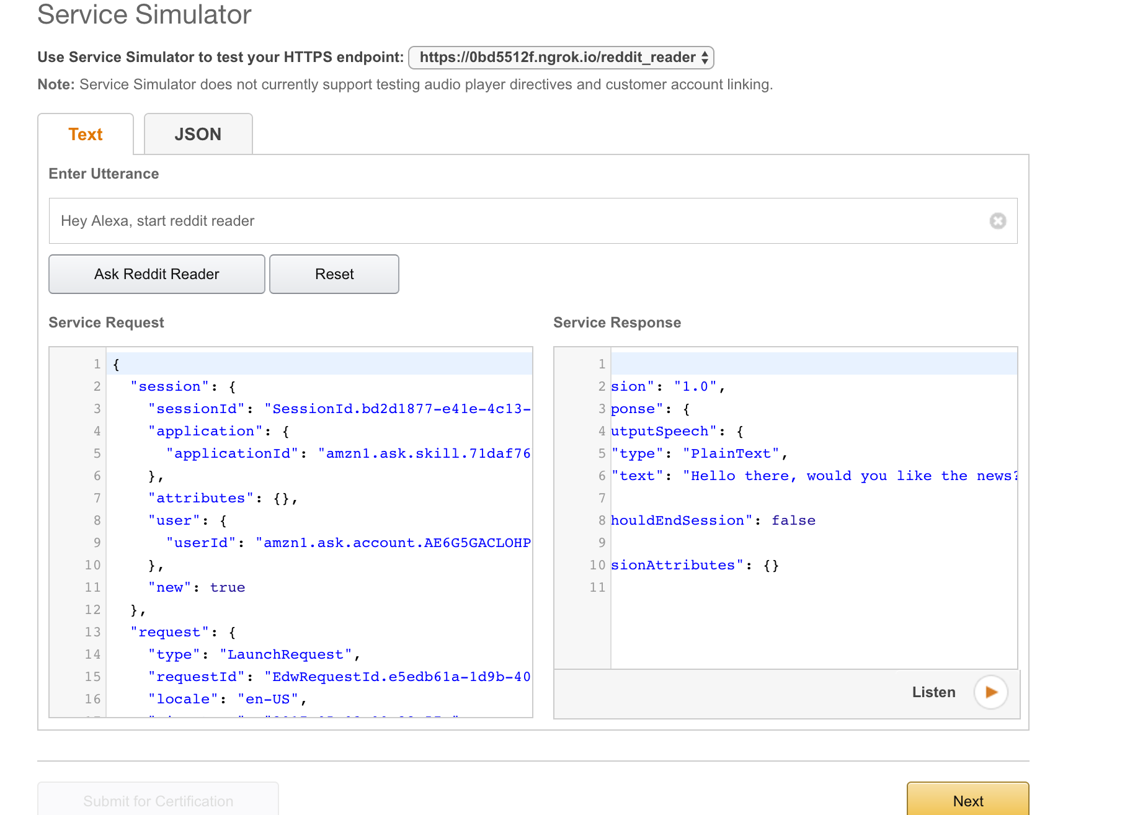Click the "requestId" line in Service Request

tap(339, 677)
